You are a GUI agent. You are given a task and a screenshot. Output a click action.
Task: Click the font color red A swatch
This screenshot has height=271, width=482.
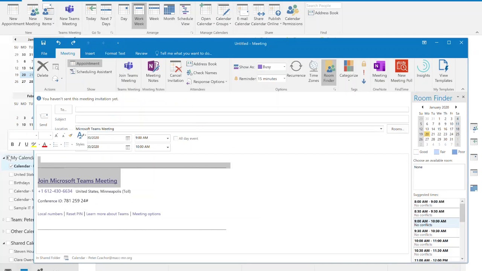[x=44, y=145]
